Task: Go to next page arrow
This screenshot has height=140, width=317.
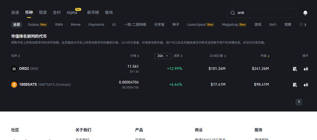Action: click(x=306, y=102)
